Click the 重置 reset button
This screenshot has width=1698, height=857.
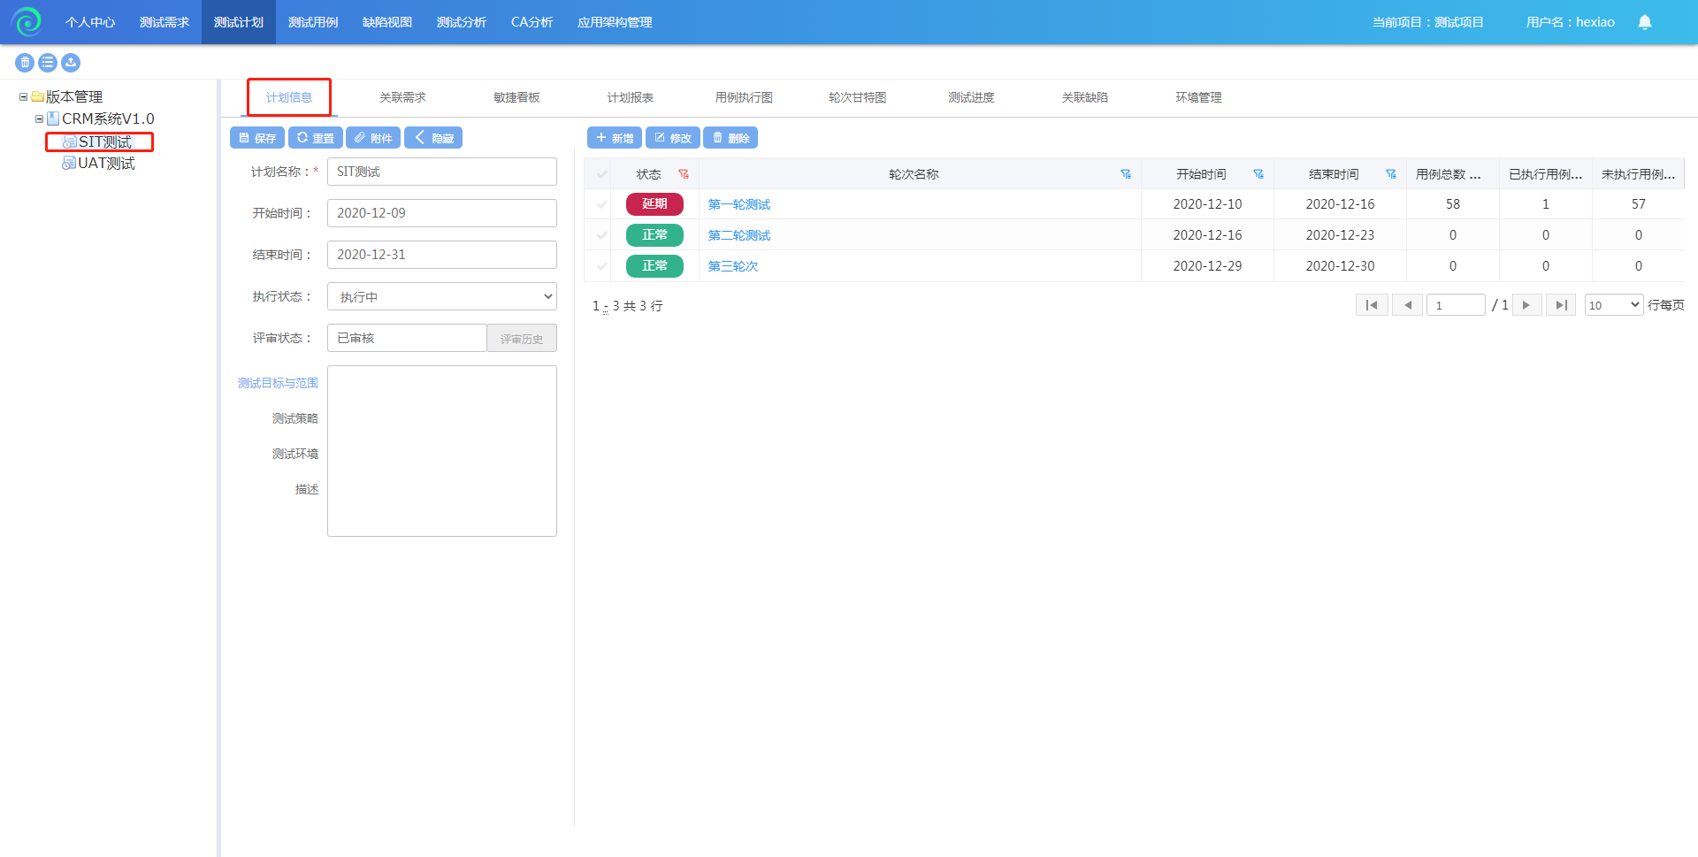pyautogui.click(x=316, y=138)
